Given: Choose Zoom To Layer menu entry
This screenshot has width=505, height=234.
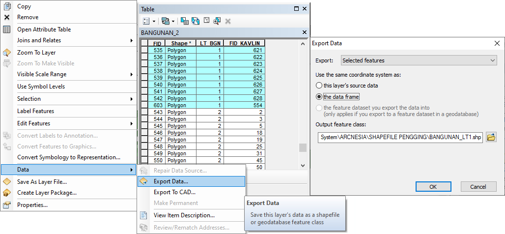Looking at the screenshot, I should [69, 53].
